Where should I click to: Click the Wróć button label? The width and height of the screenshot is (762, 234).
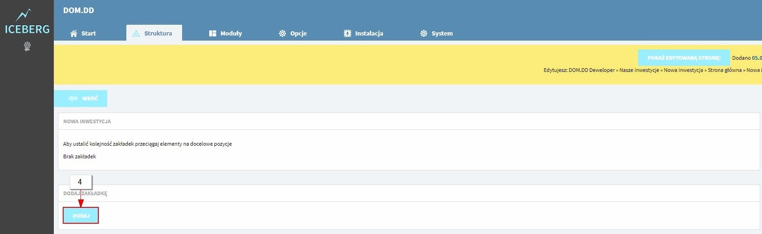pos(90,99)
